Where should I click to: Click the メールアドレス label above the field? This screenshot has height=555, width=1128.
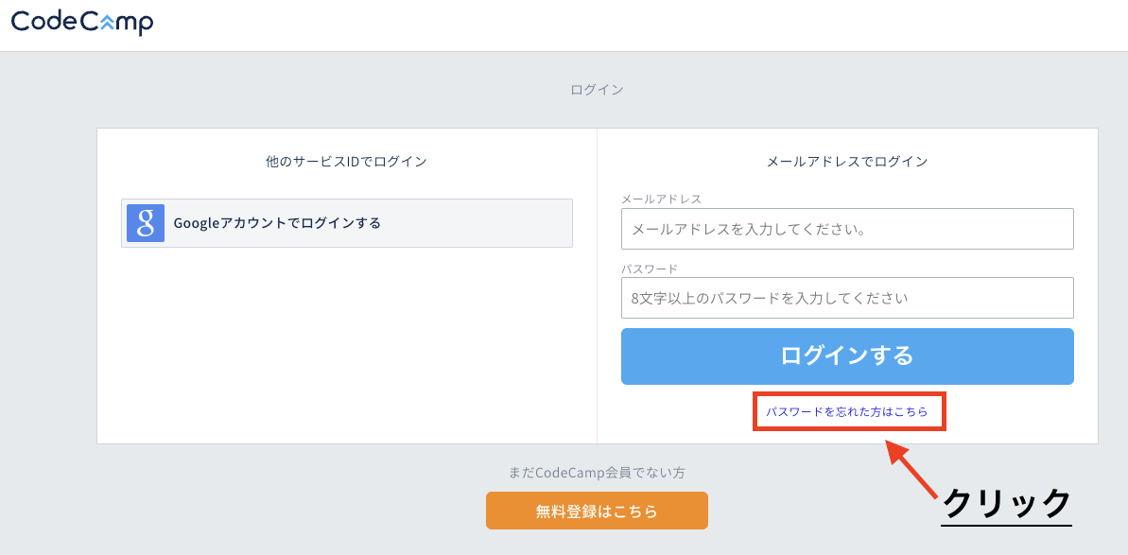(x=661, y=199)
